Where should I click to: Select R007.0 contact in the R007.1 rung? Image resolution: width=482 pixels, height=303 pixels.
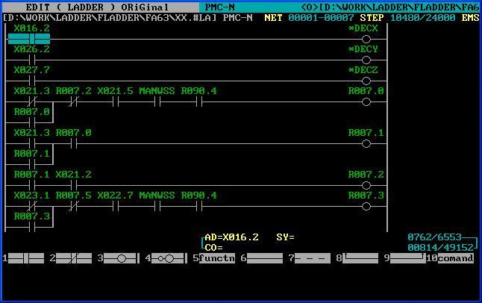[74, 143]
